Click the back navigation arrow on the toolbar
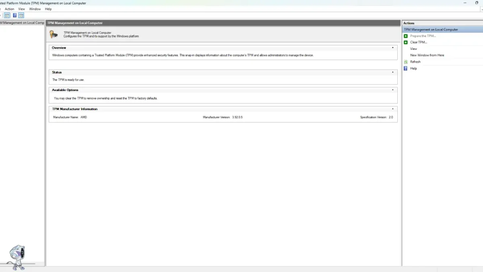The height and width of the screenshot is (272, 483). tap(1, 15)
